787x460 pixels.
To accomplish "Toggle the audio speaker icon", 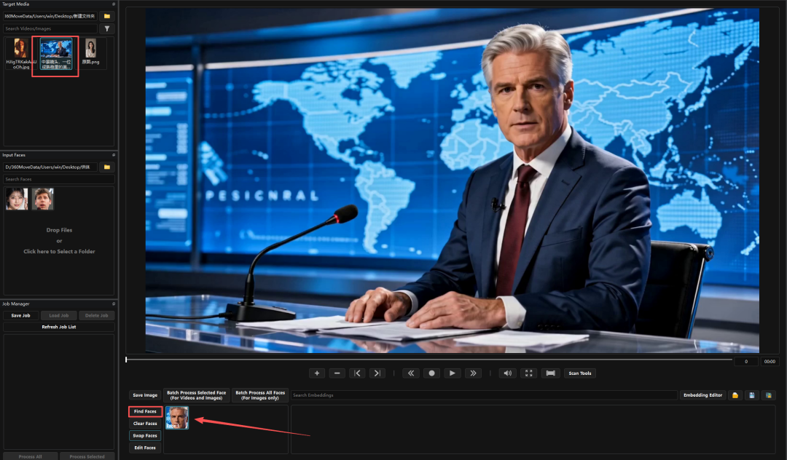I will (x=507, y=373).
